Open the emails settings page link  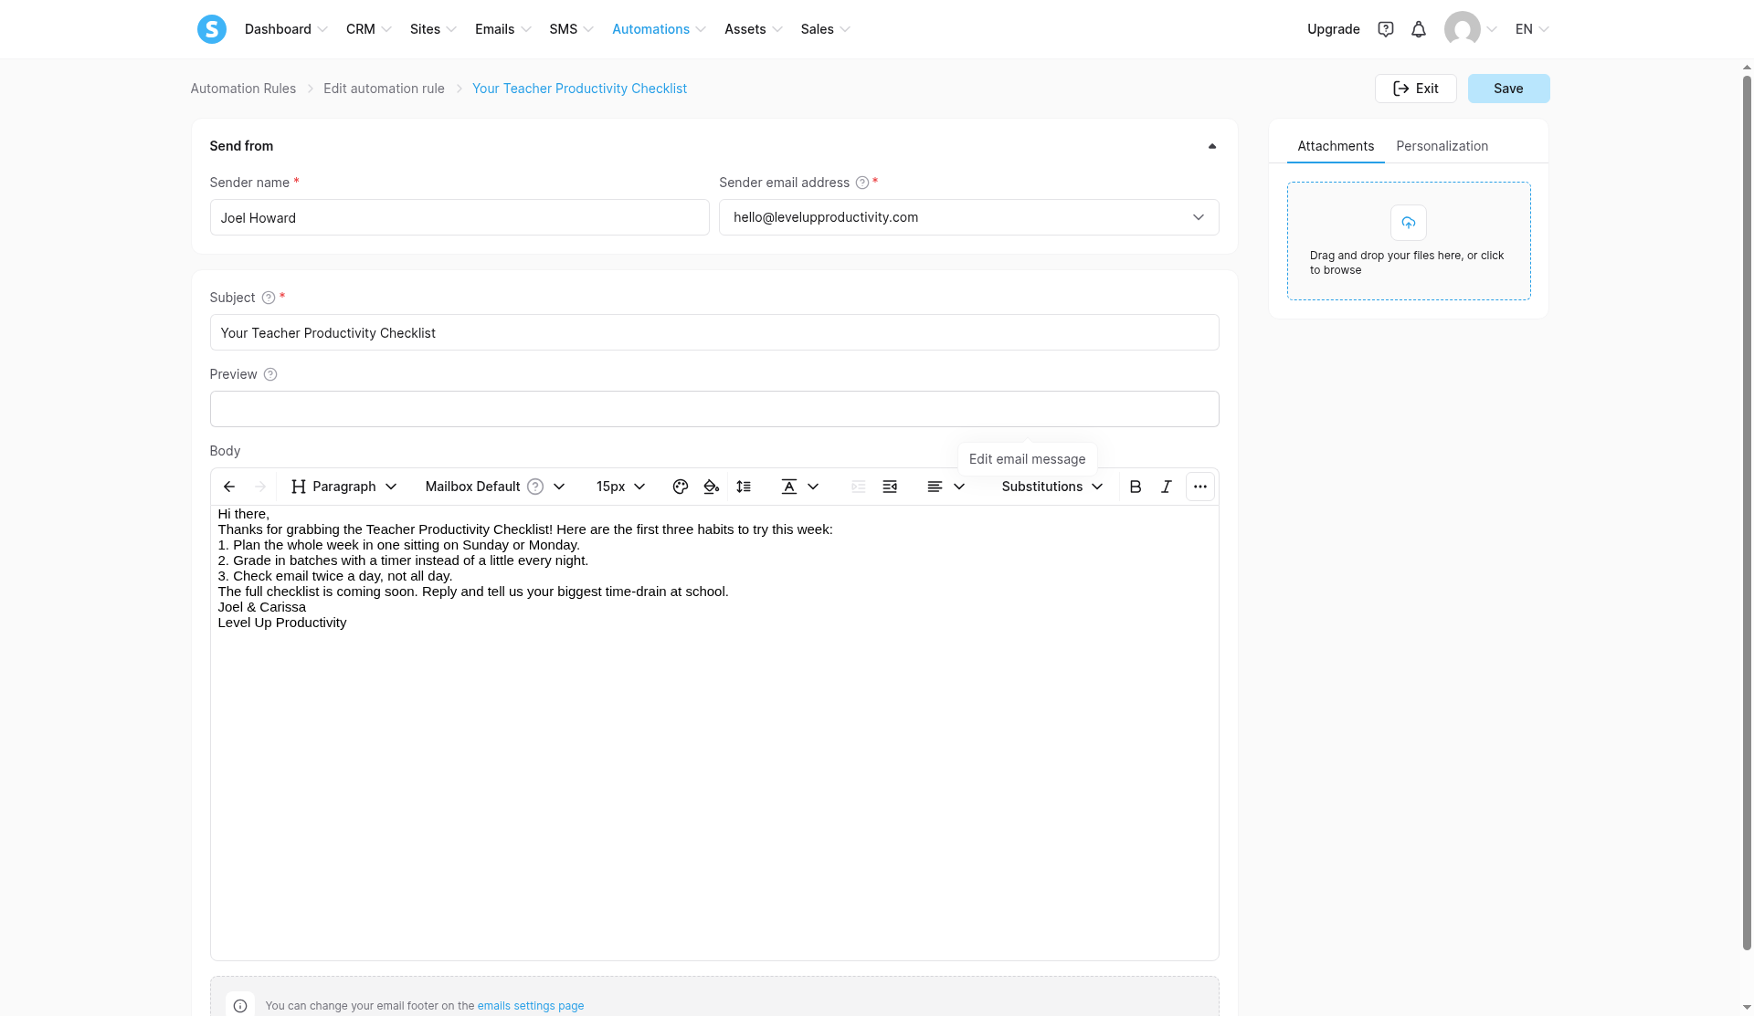pos(530,1006)
